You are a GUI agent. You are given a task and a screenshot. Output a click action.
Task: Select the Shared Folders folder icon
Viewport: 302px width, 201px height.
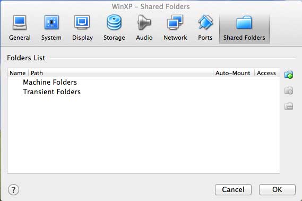(244, 23)
